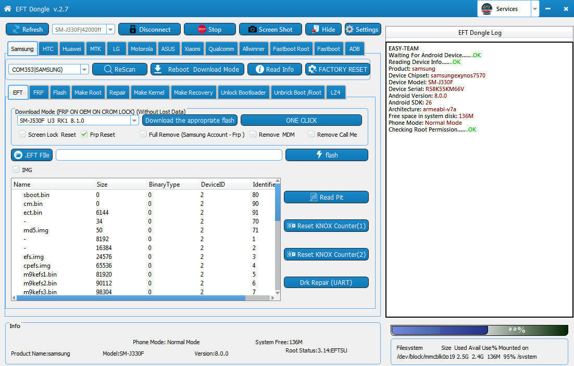
Task: Click the Reset KNOX Counter(2) icon
Action: 291,254
